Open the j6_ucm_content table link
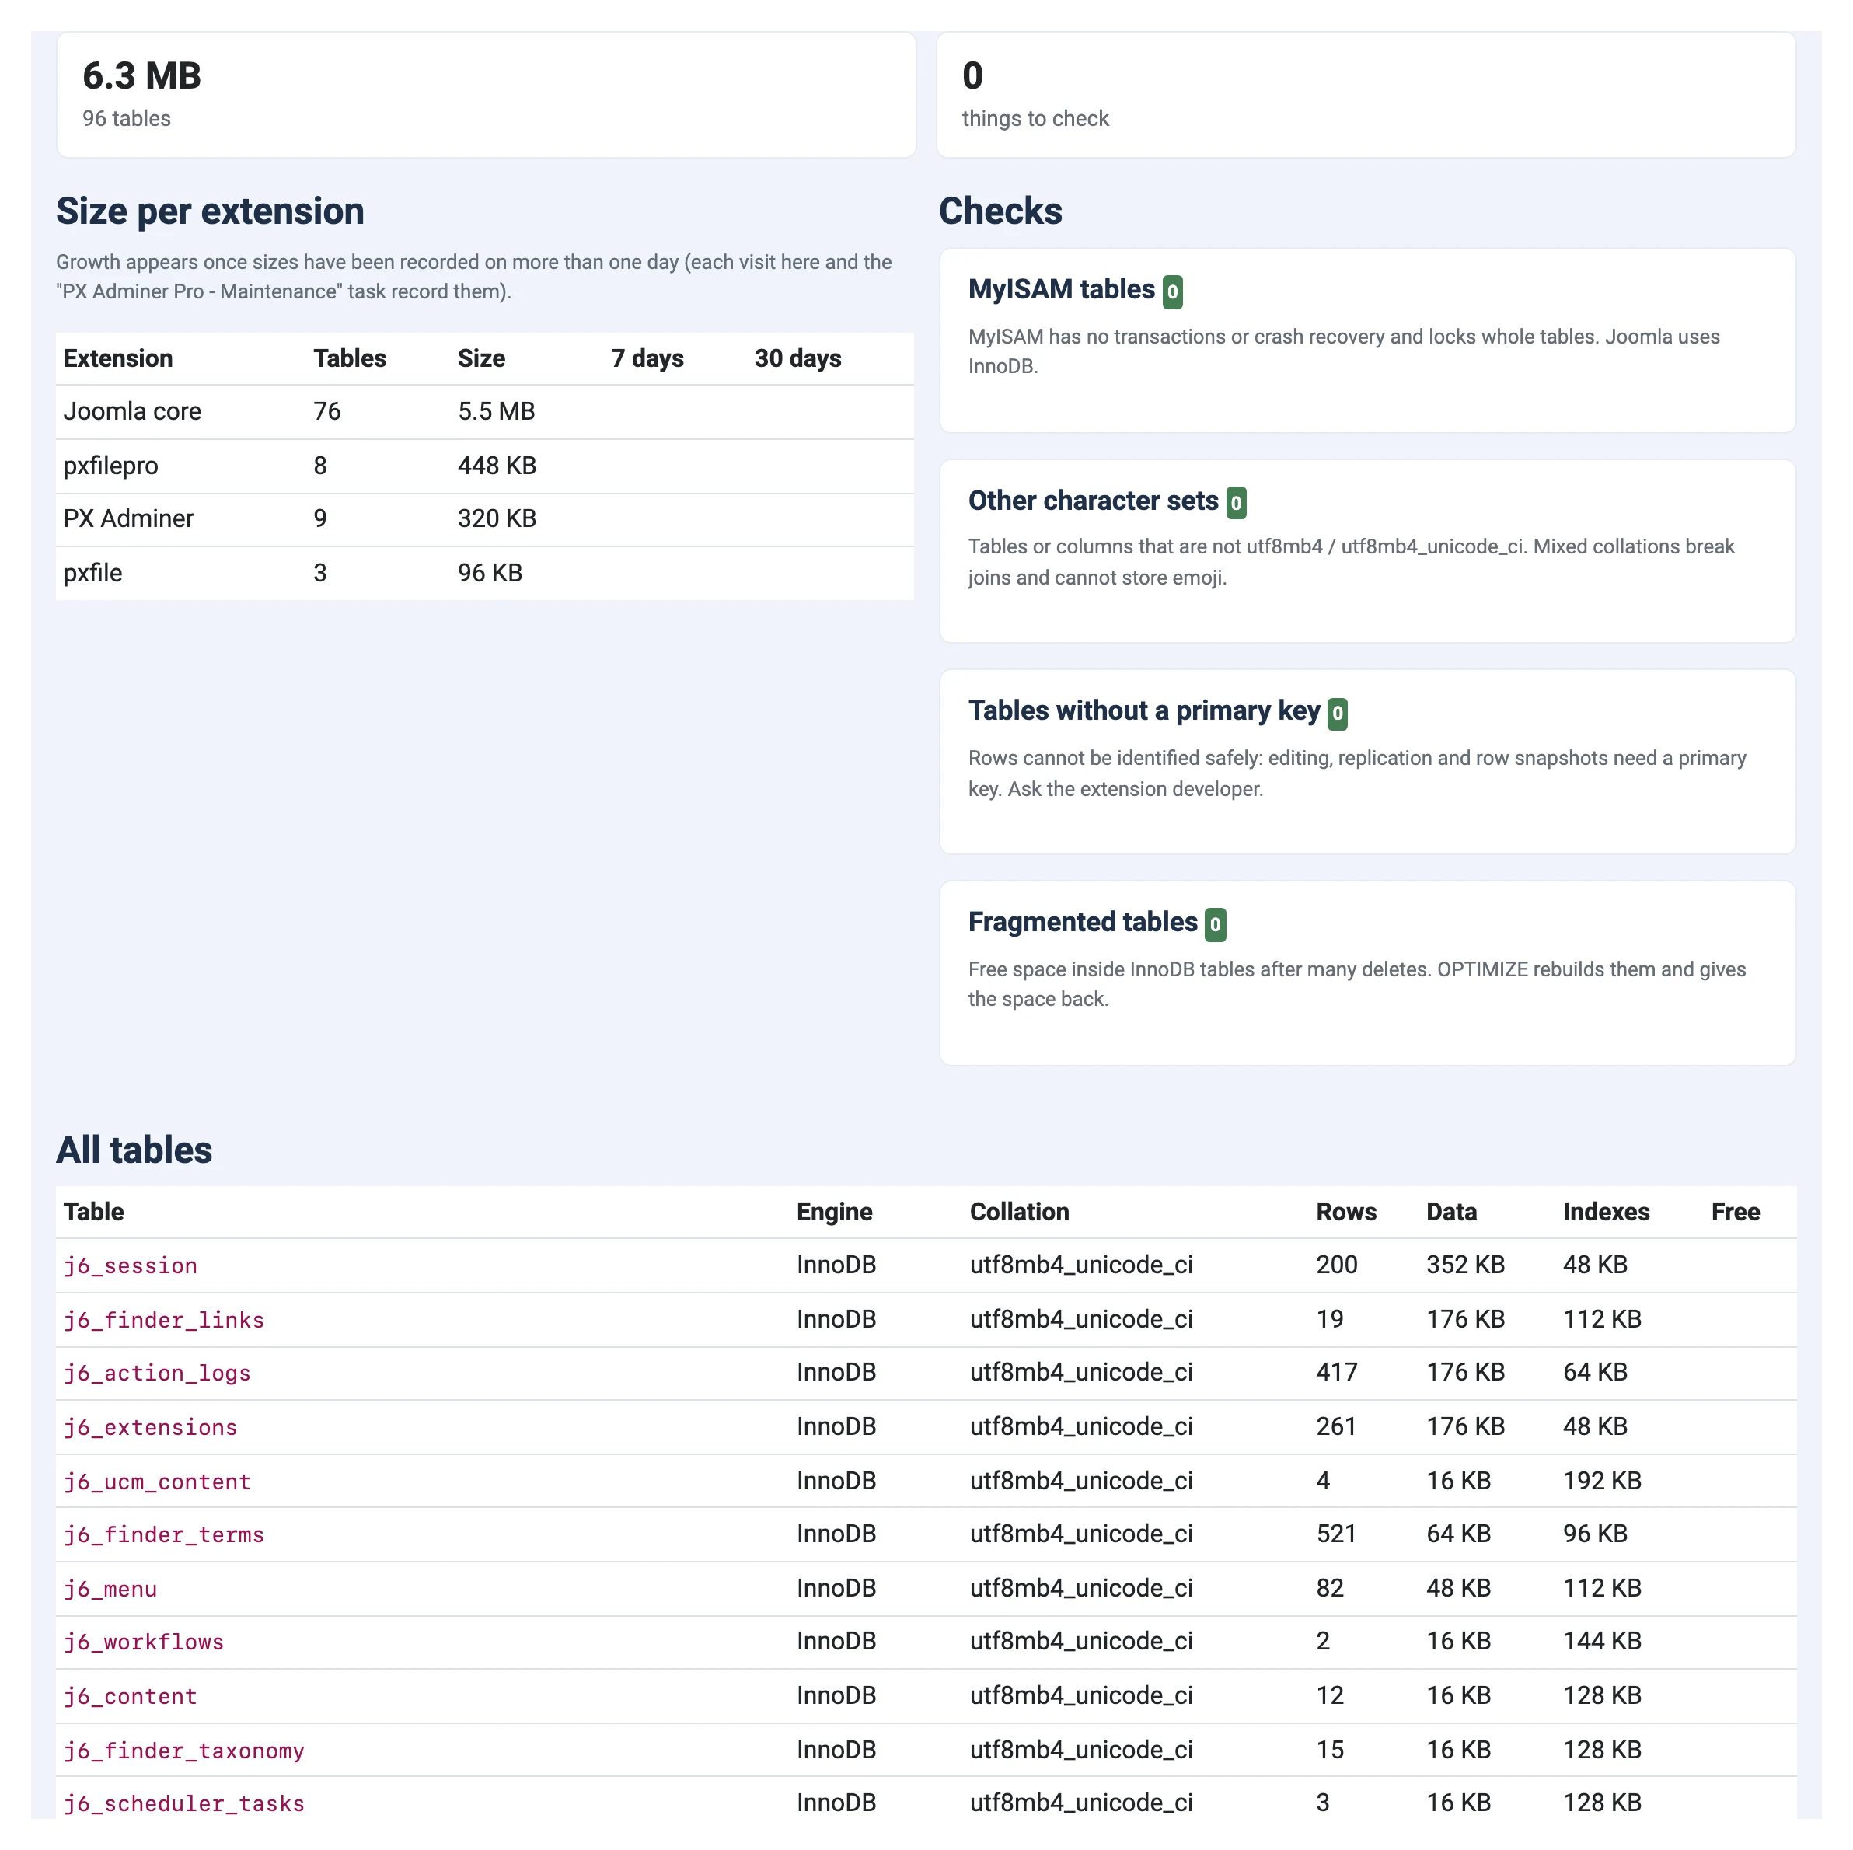Viewport: 1853px width, 1850px height. pyautogui.click(x=157, y=1481)
